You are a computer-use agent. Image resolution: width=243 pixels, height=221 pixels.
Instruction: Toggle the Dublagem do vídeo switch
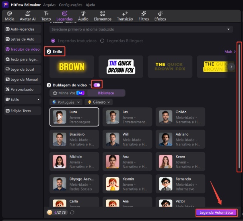[x=97, y=85]
